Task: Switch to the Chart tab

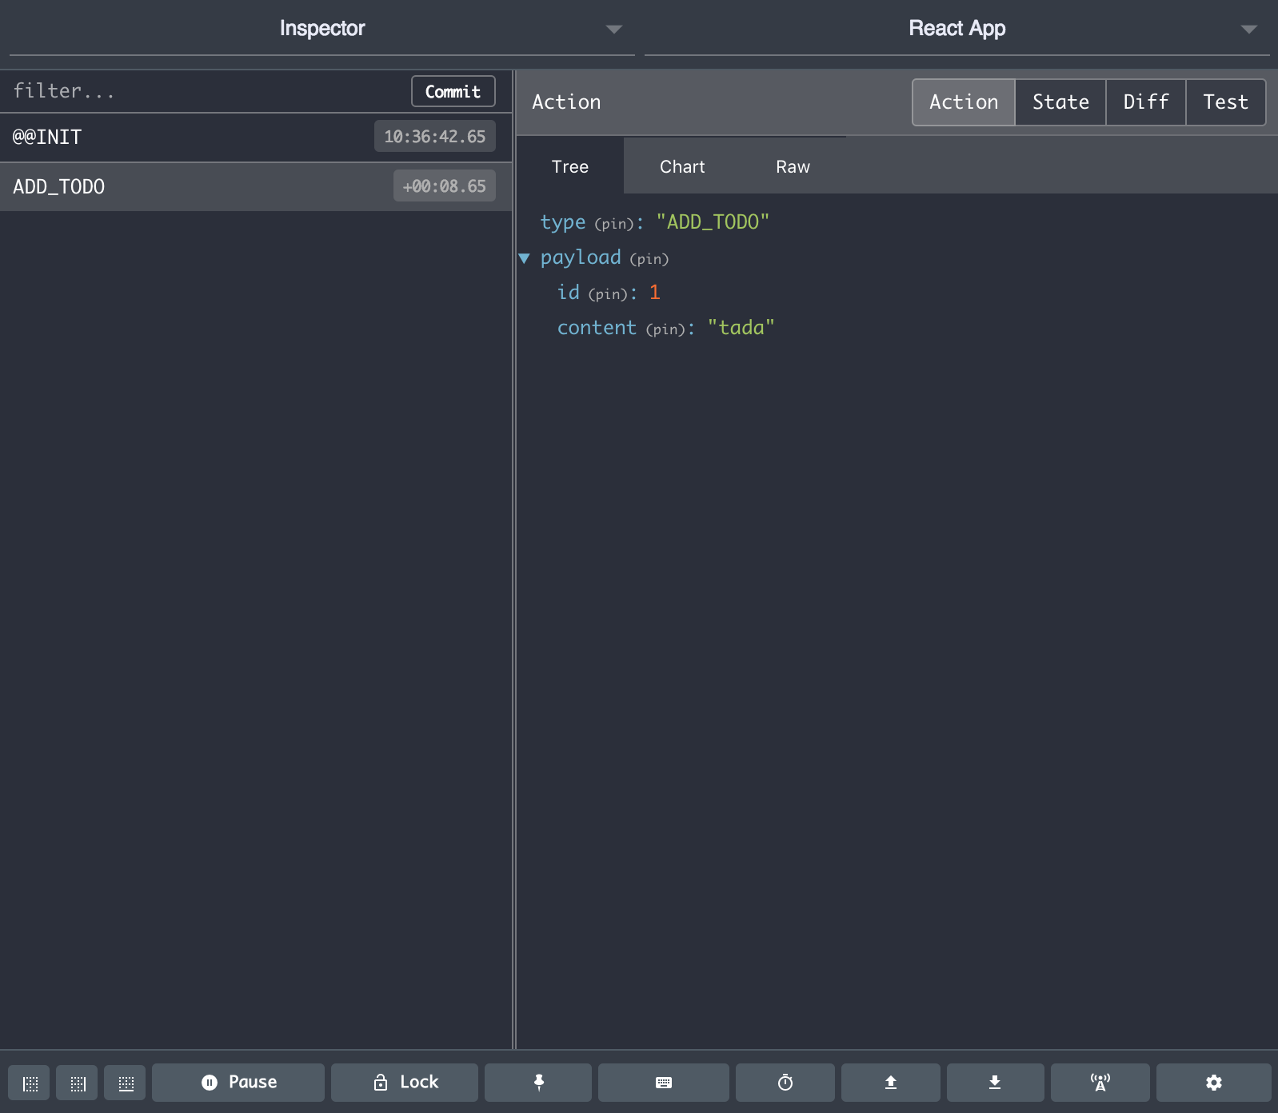Action: click(x=681, y=167)
